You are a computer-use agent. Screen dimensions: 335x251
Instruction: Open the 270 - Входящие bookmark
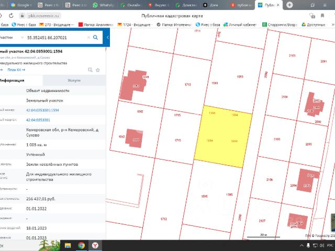pos(57,25)
